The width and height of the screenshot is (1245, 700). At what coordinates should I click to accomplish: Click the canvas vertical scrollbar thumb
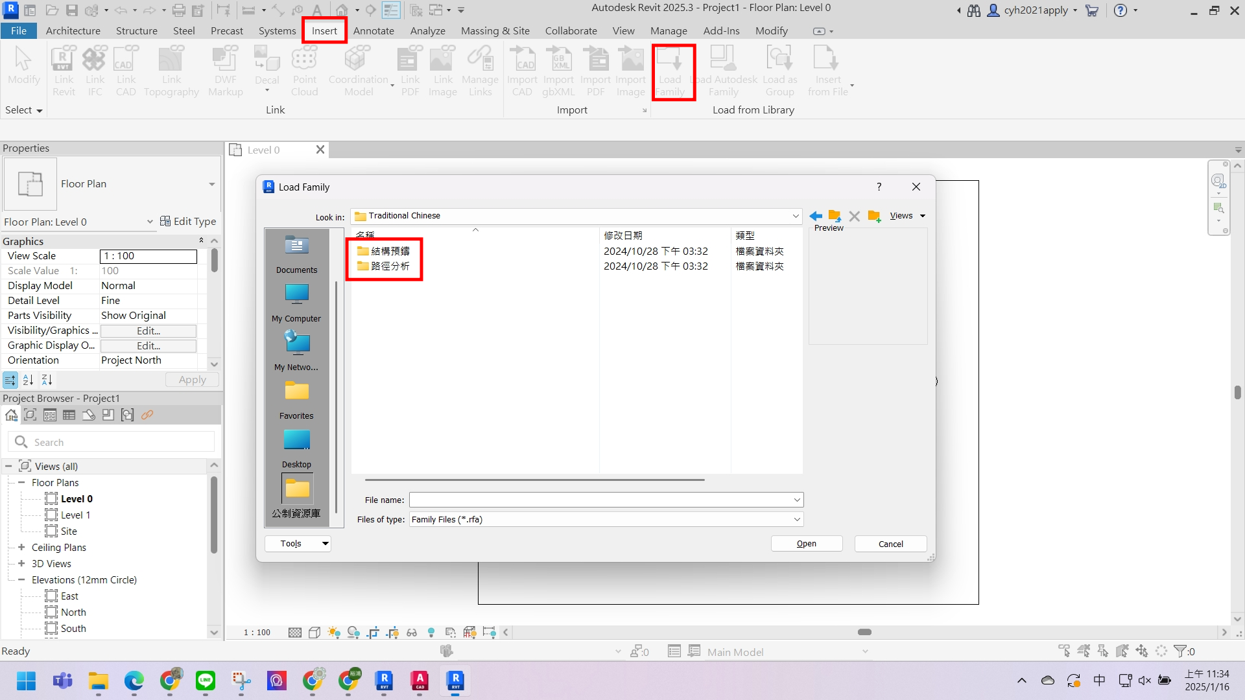(1238, 392)
